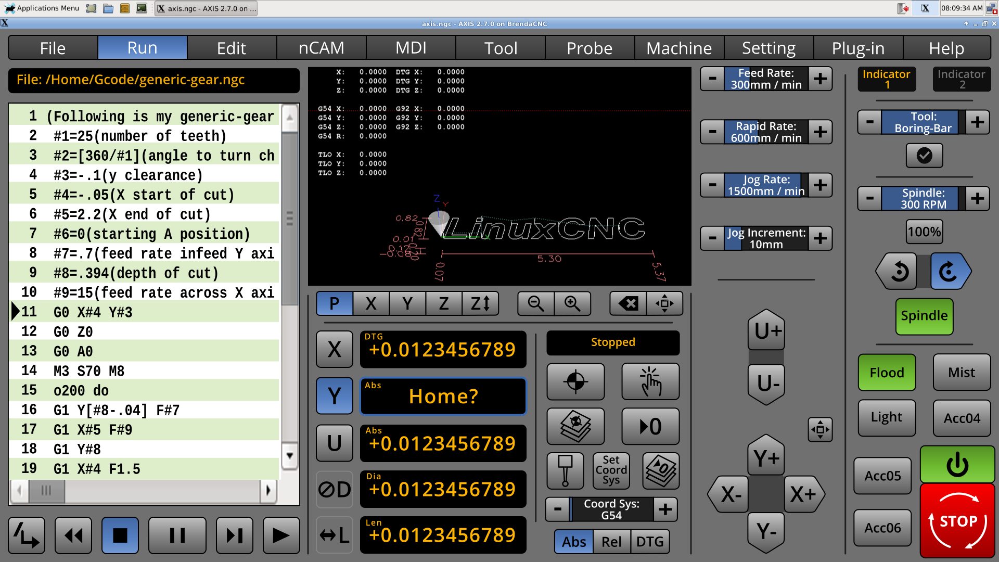Click the go-to-zero arrow icon
The image size is (999, 562).
click(x=650, y=426)
